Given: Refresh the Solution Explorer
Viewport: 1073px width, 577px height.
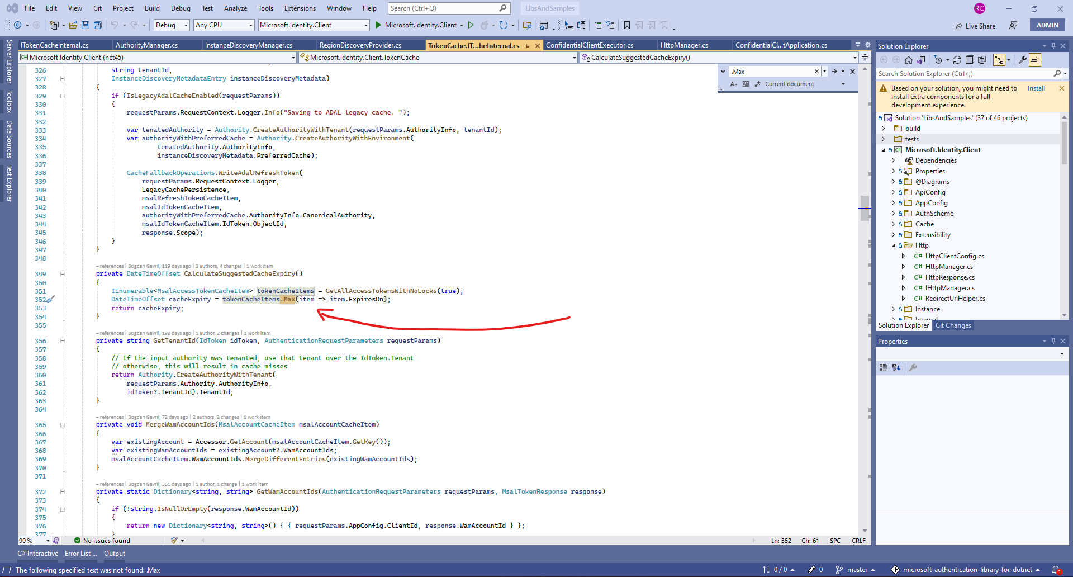Looking at the screenshot, I should point(957,60).
